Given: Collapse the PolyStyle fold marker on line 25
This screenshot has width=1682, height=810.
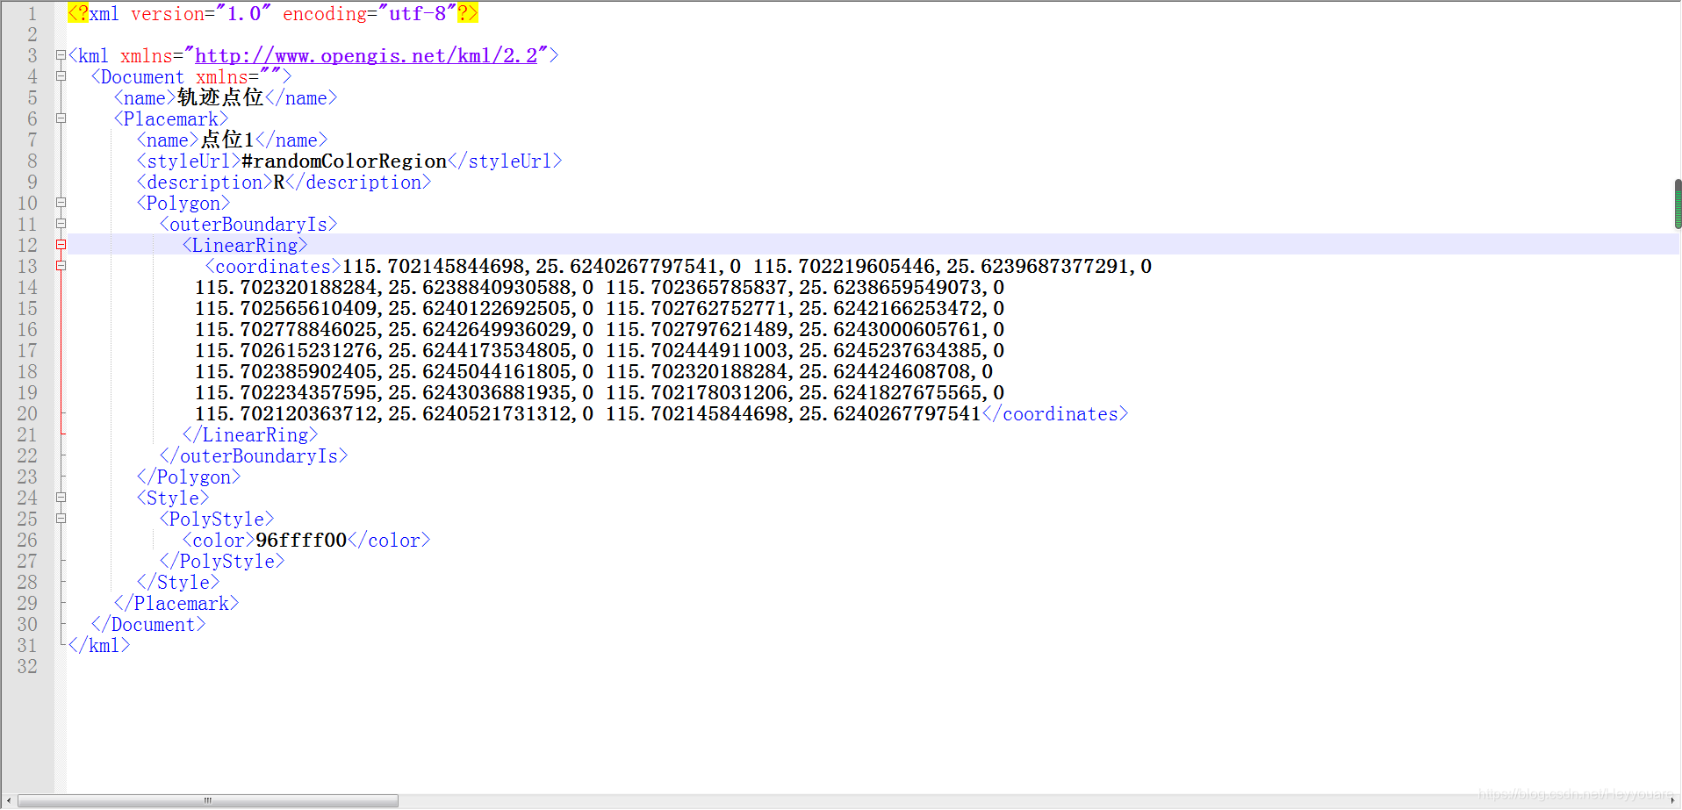Looking at the screenshot, I should tap(61, 519).
